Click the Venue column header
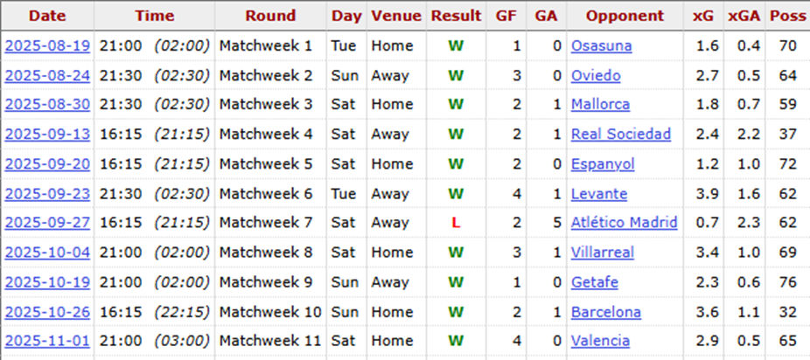The width and height of the screenshot is (810, 360). point(395,16)
